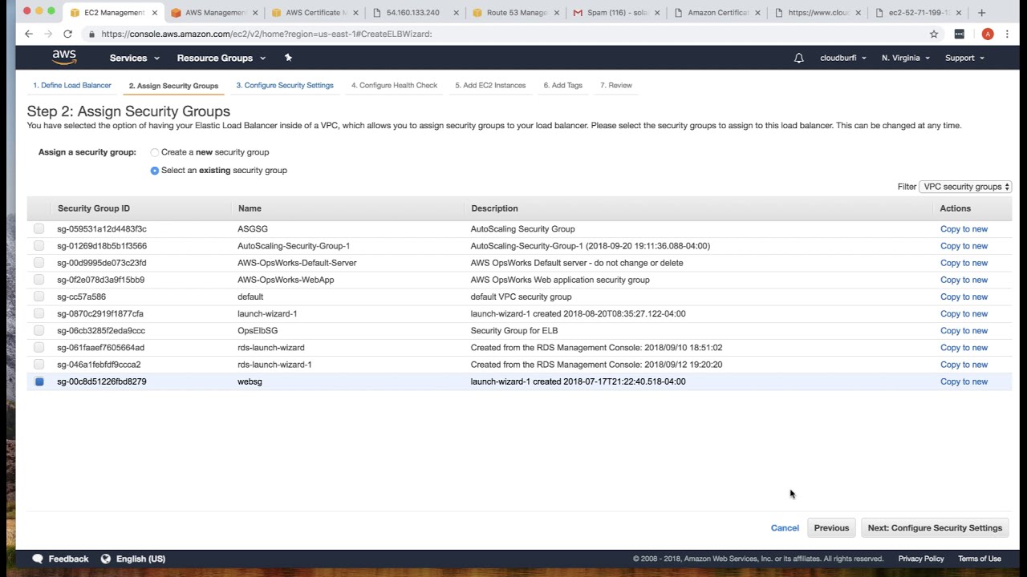Check the rds-launch-wizard-1 checkbox

[x=39, y=365]
